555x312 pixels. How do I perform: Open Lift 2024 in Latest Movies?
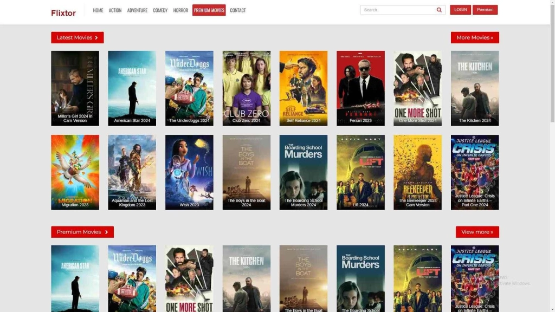(x=360, y=172)
